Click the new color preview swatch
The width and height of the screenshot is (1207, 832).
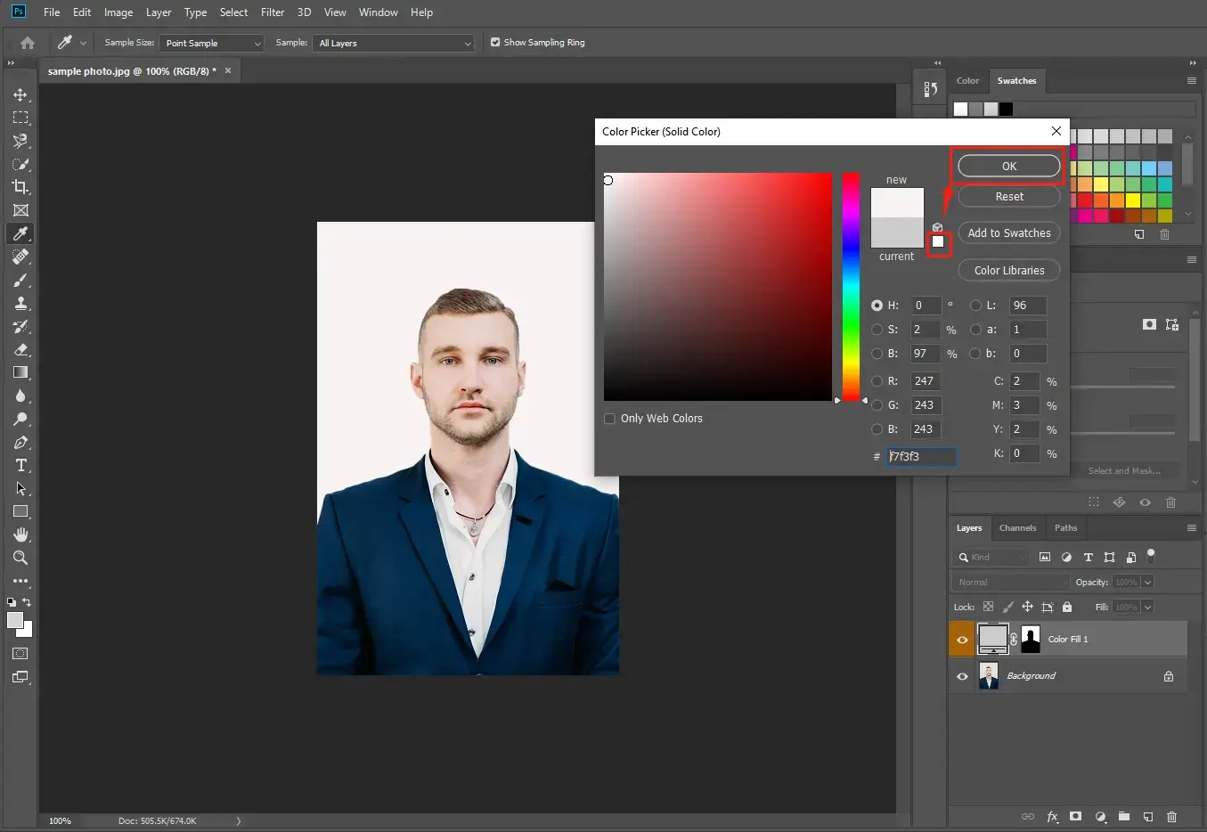(897, 202)
